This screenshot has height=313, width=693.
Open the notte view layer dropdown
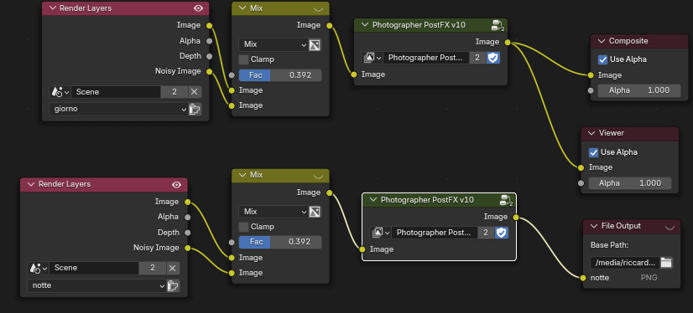tap(97, 285)
